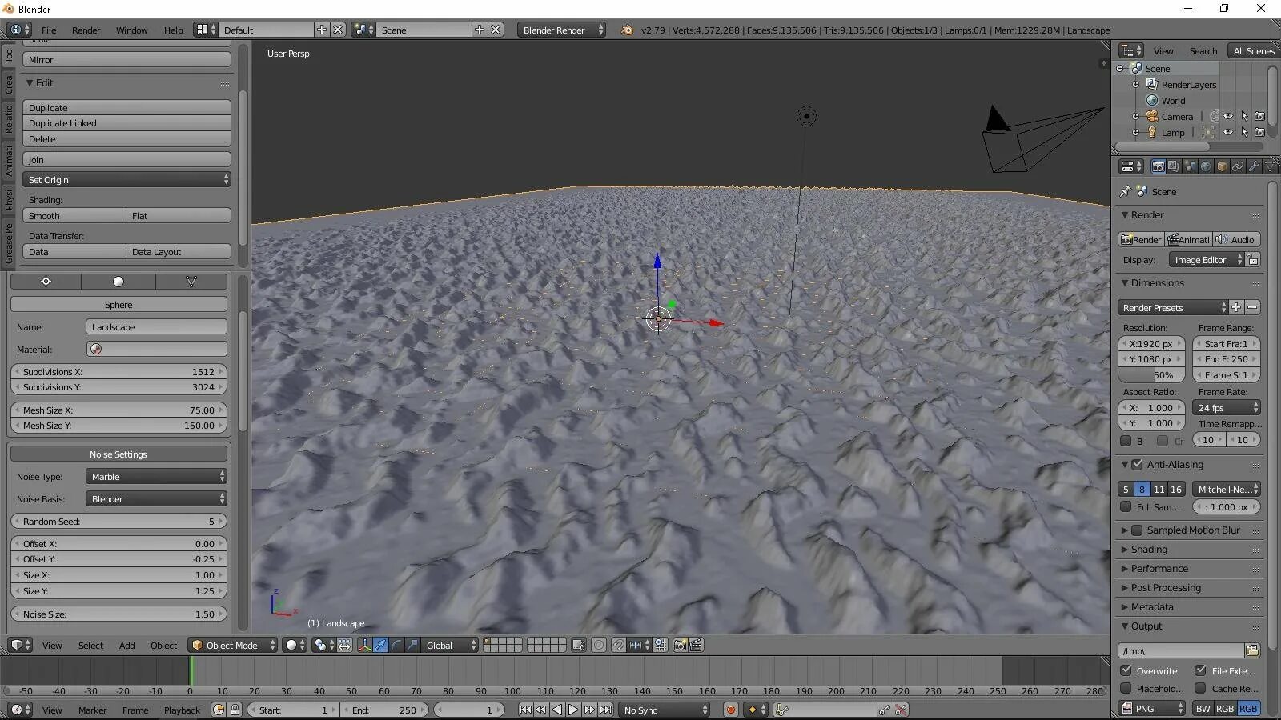Click the record auto-keyframe button

click(730, 710)
